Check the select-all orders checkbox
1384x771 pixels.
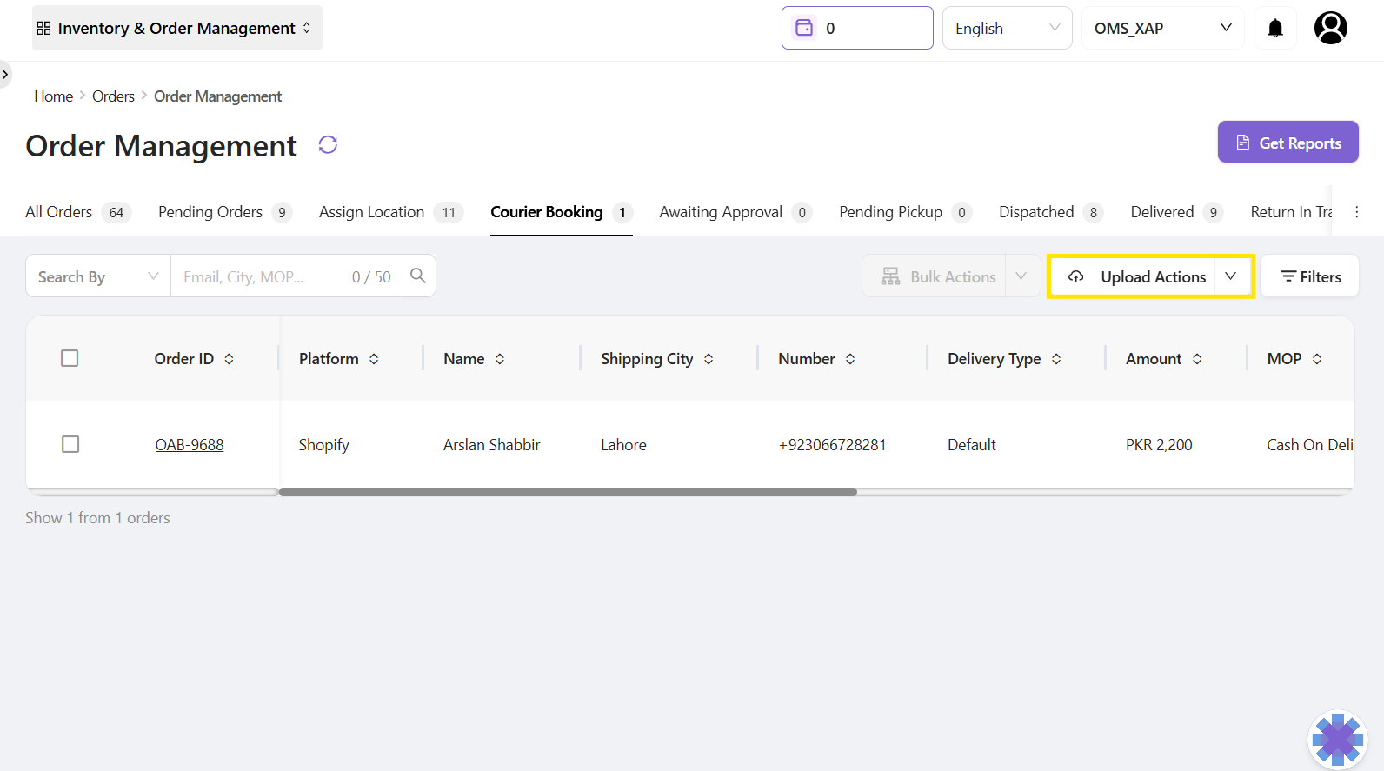click(70, 358)
